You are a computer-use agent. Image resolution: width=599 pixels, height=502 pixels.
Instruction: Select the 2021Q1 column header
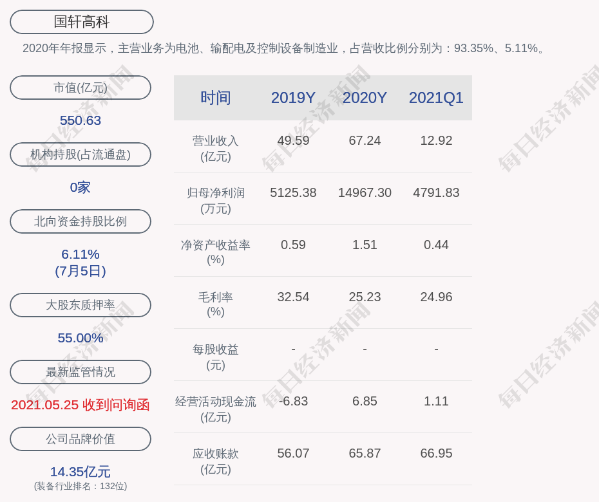pyautogui.click(x=436, y=98)
